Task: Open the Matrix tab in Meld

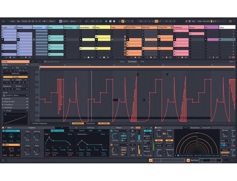Action: (82, 131)
